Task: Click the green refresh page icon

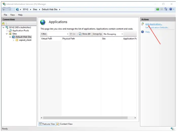Action: [158, 9]
